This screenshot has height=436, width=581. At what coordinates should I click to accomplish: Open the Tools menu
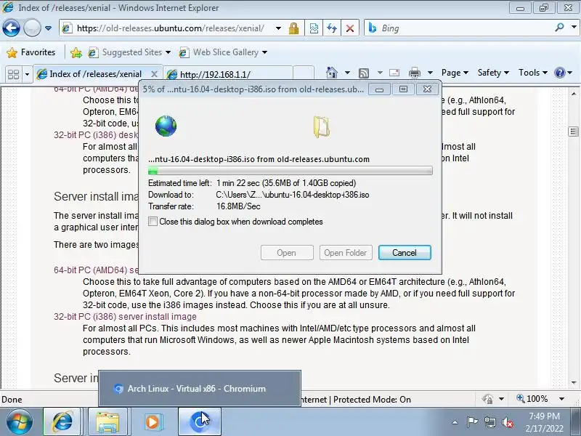tap(533, 73)
